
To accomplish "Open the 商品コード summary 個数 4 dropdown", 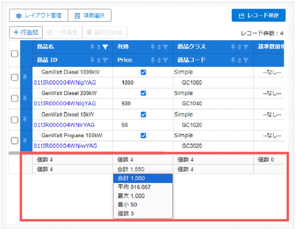I will click(x=213, y=169).
